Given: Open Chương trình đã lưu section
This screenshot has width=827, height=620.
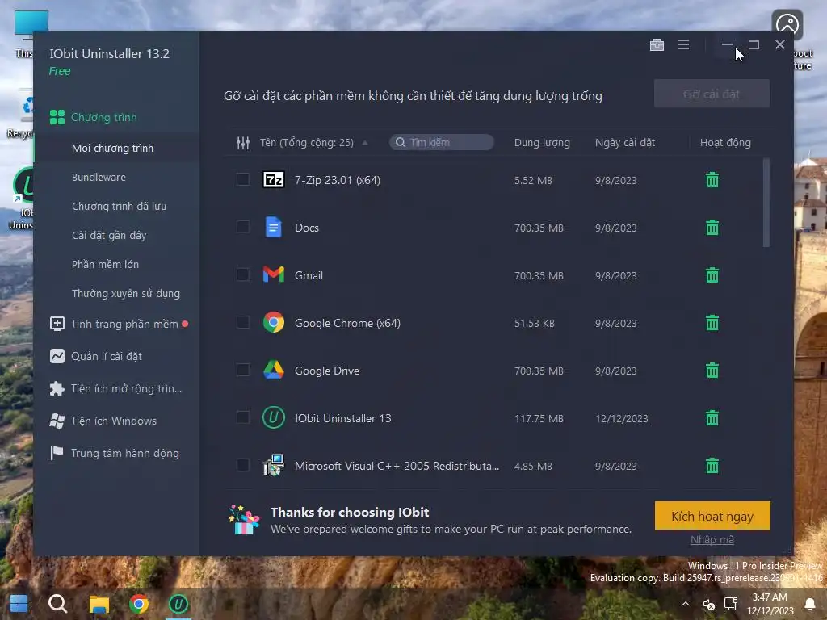Looking at the screenshot, I should tap(120, 206).
